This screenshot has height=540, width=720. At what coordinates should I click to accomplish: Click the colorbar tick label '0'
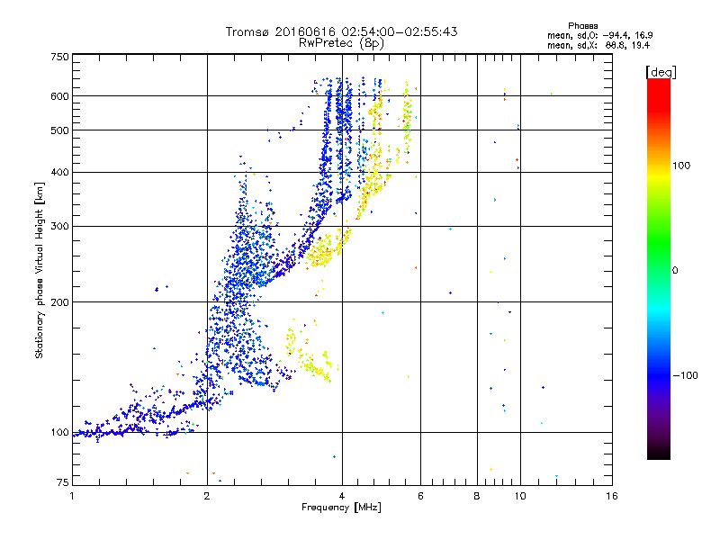675,271
